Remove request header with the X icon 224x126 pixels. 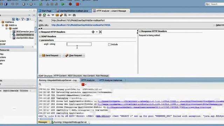(x=100, y=32)
